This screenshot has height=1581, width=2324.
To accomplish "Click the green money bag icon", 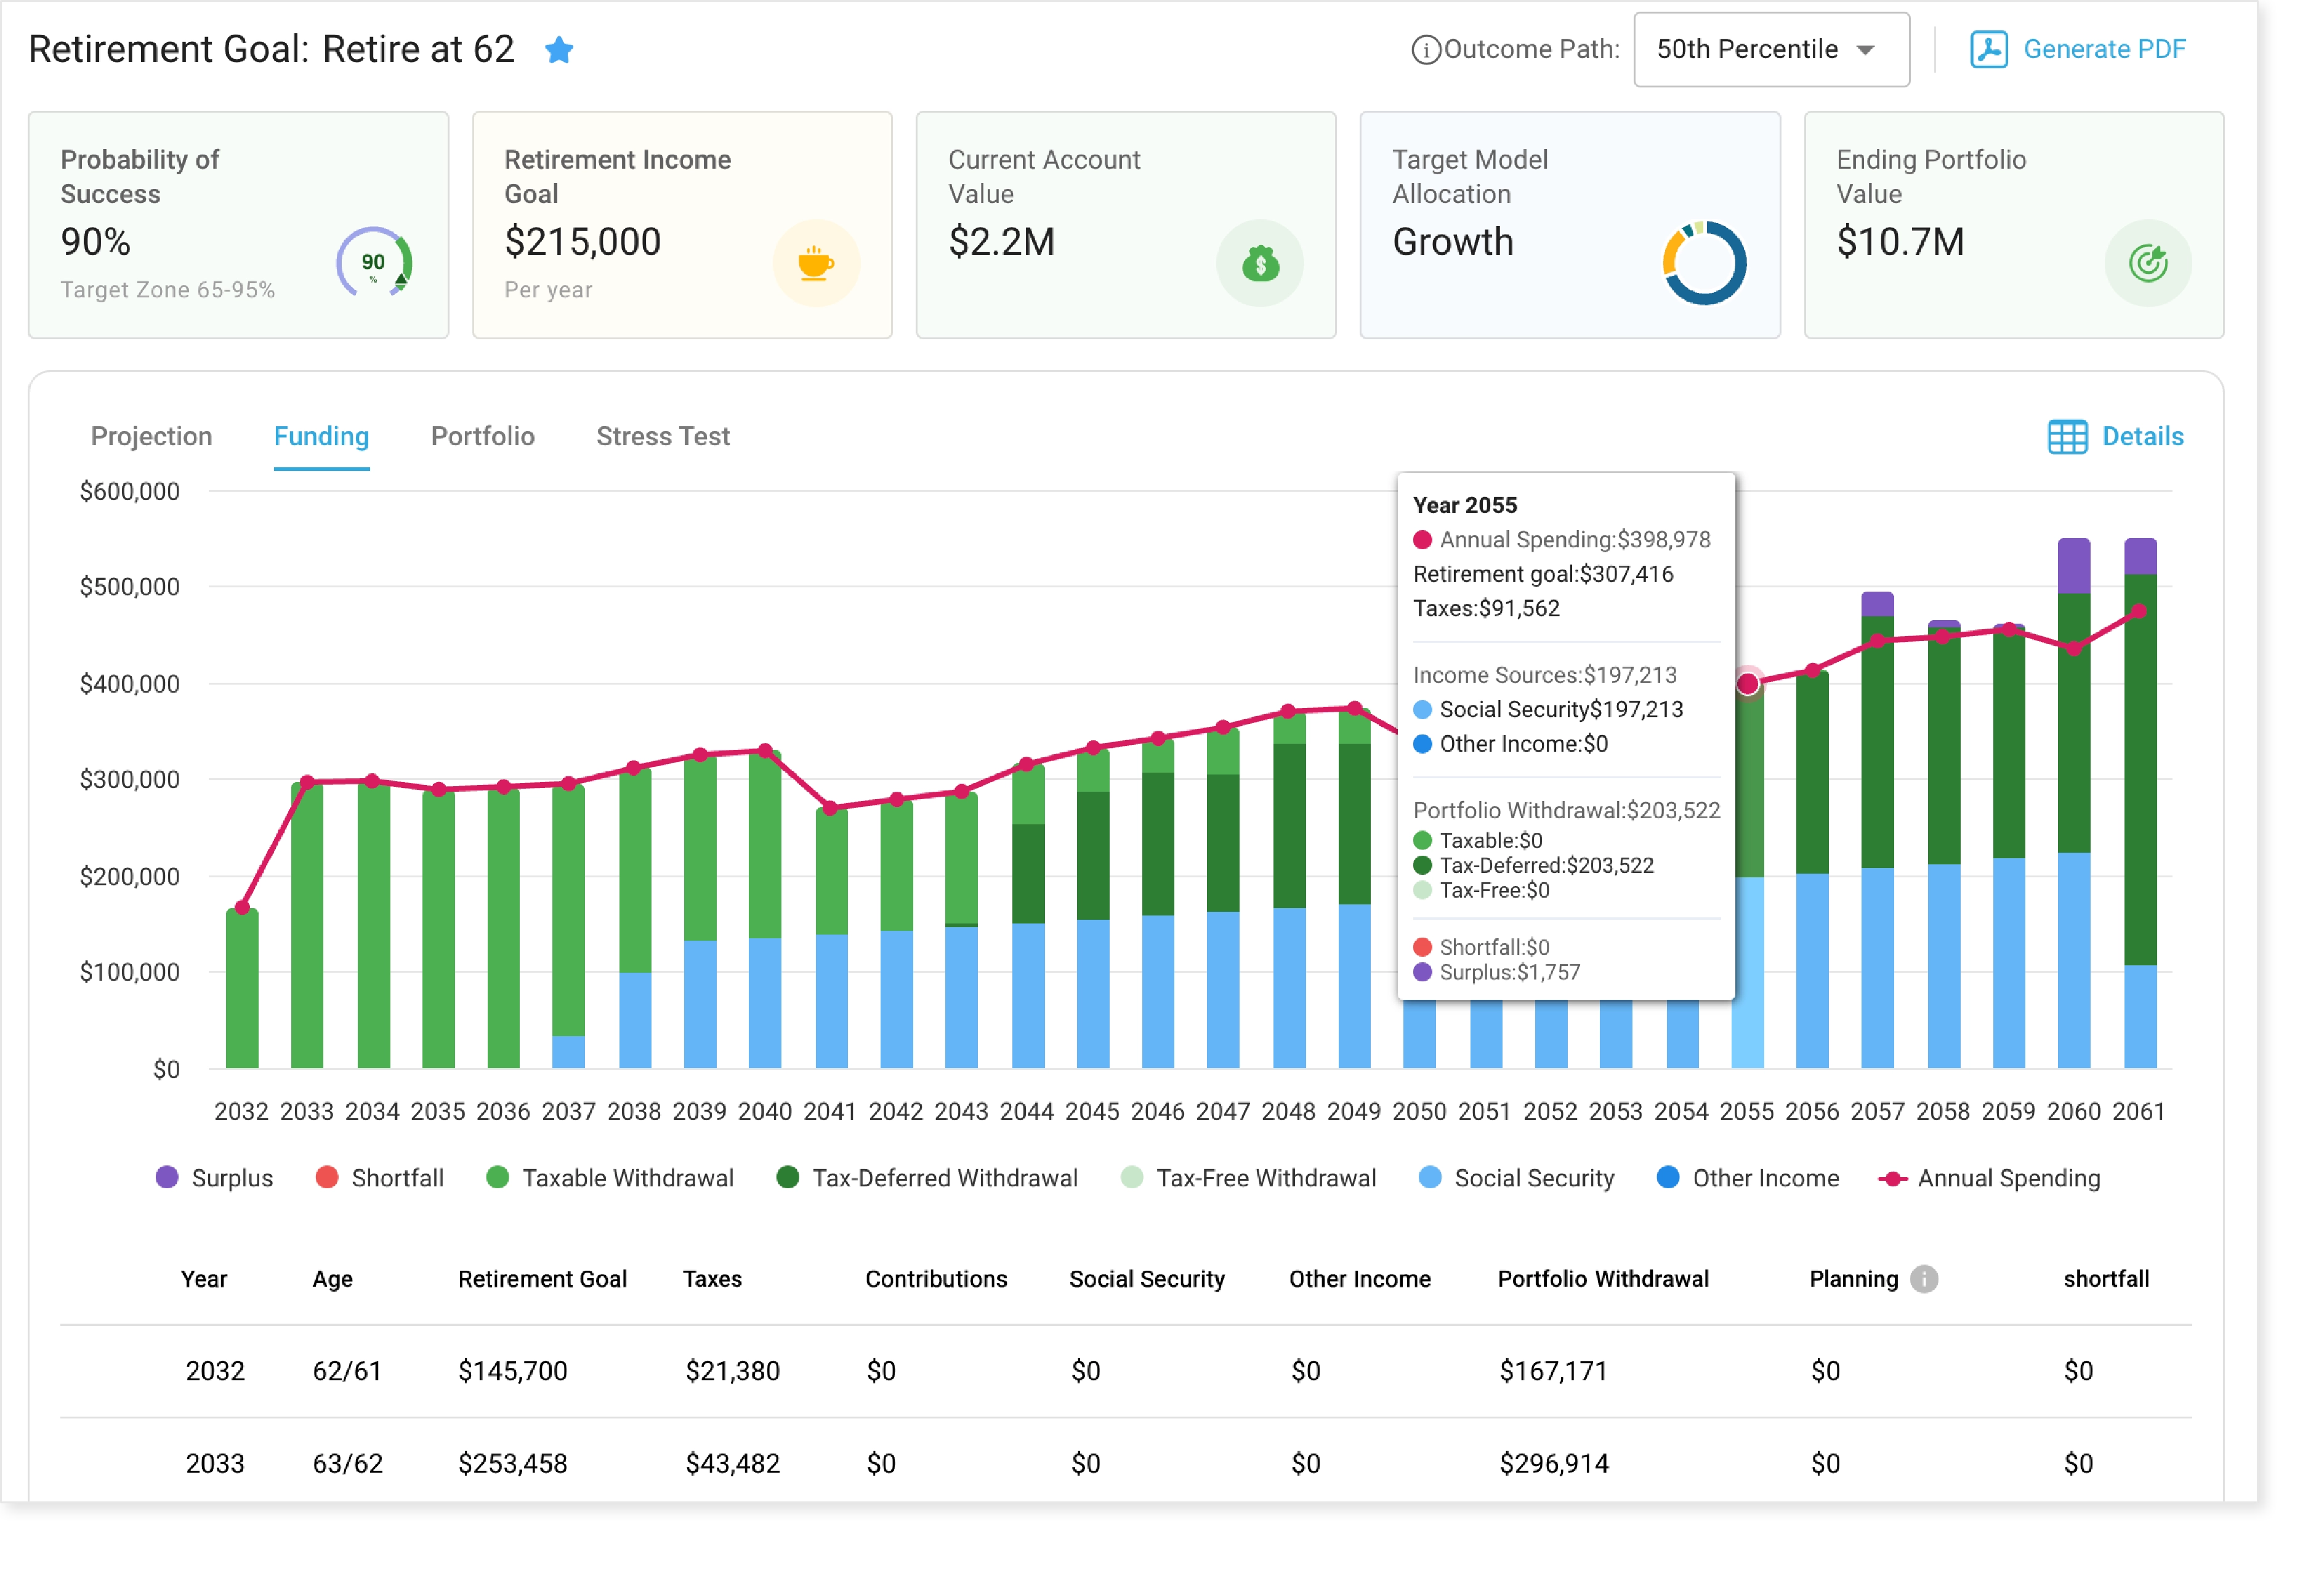I will click(x=1259, y=264).
